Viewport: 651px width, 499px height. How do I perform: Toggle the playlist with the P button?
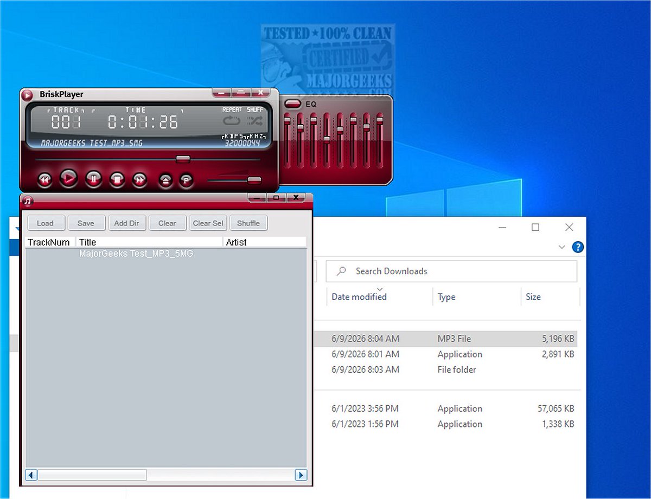coord(186,180)
